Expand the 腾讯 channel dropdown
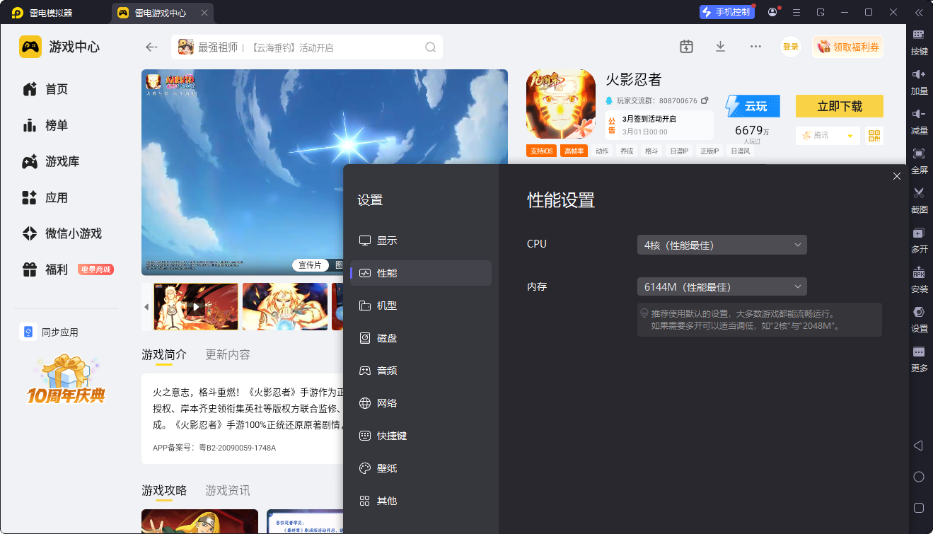933x534 pixels. 828,136
